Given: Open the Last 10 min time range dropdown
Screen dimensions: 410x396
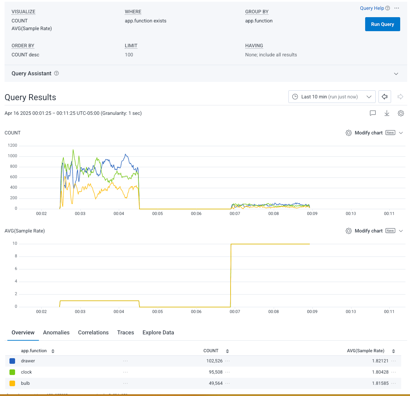Looking at the screenshot, I should point(332,97).
